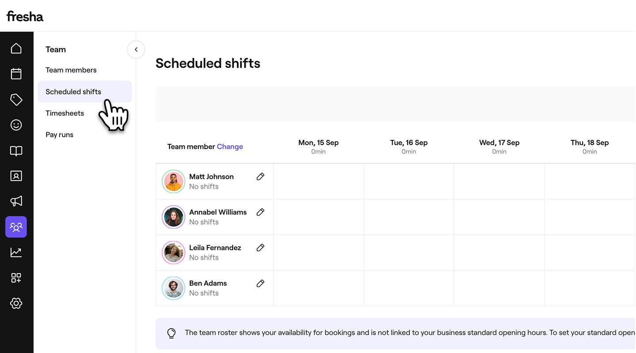The width and height of the screenshot is (636, 353).
Task: Go to Team members menu item
Action: [x=71, y=70]
